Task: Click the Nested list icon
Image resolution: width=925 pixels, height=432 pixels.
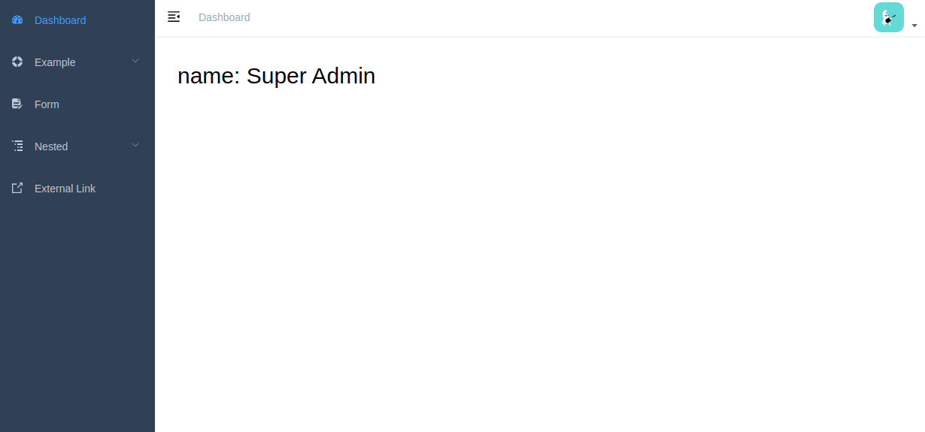Action: tap(17, 147)
